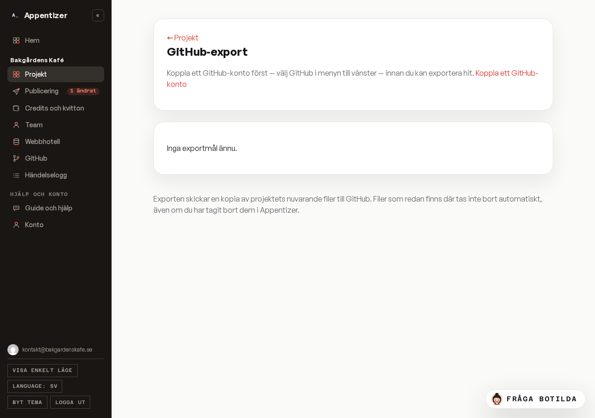The width and height of the screenshot is (595, 418).
Task: Click the 'Logga ut' button
Action: click(70, 402)
